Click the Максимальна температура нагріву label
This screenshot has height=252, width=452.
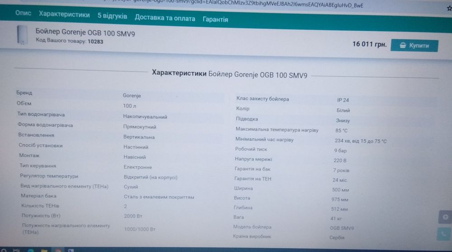point(277,130)
